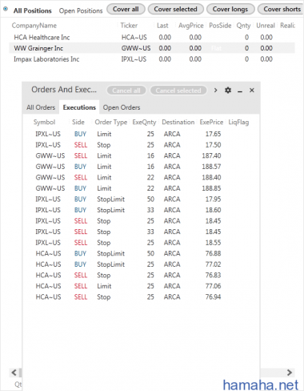Sort executions by Side column
This screenshot has height=391, width=304.
click(x=78, y=122)
